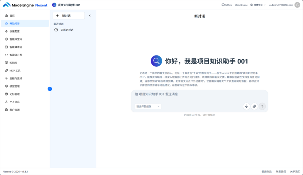The width and height of the screenshot is (303, 175).
Task: Click the 个人信息 person icon
Action: point(6,102)
